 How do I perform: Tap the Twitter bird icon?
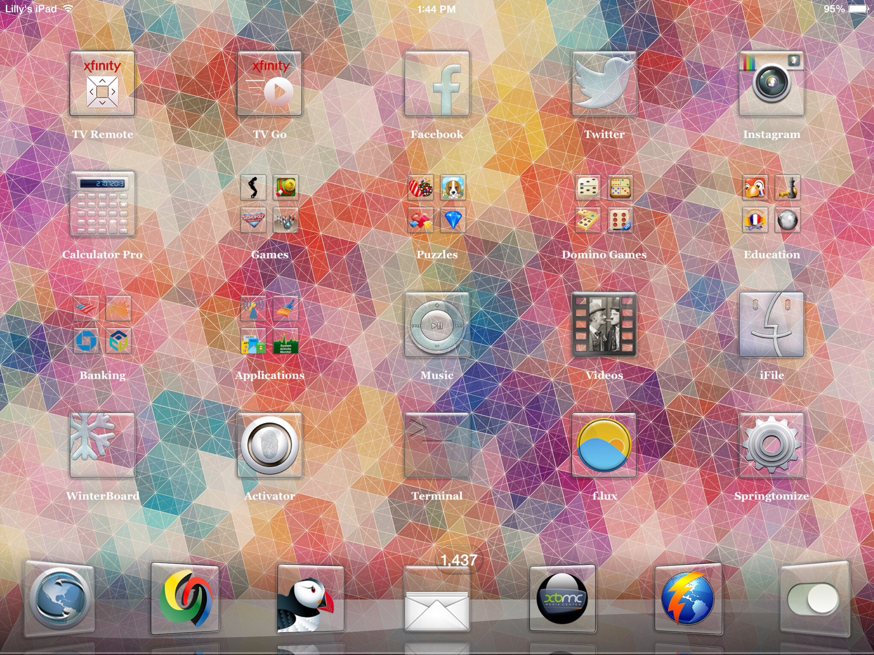click(x=604, y=84)
